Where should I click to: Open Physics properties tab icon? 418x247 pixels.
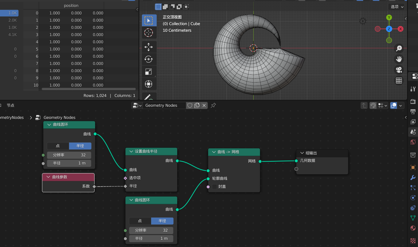(413, 198)
